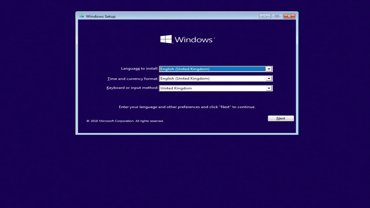Open Keyboard or input method dropdown arrow
Viewport: 370px width, 208px height.
click(269, 88)
